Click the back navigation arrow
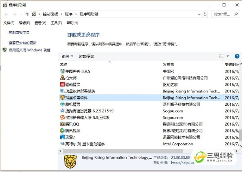This screenshot has height=172, width=242. pos(6,14)
